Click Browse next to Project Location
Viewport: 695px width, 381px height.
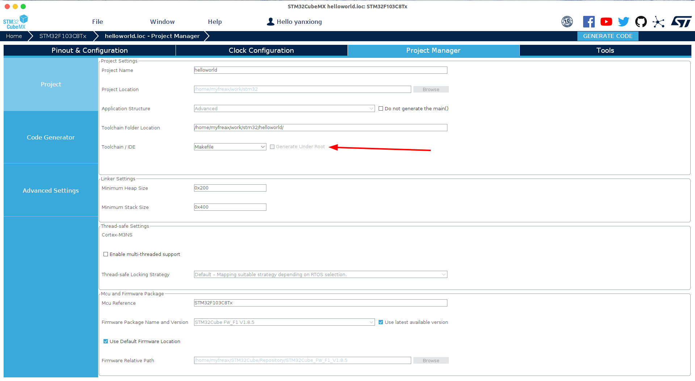431,89
